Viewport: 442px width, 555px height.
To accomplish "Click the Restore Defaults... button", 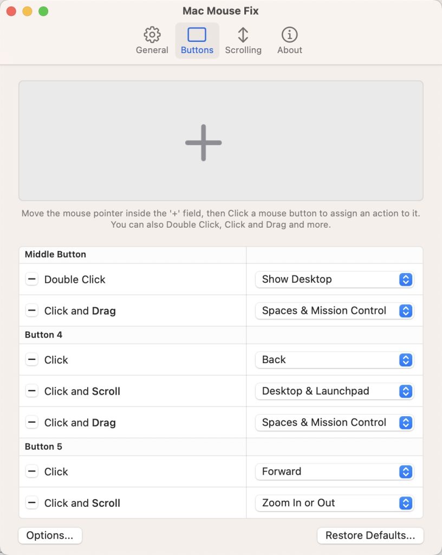I will tap(370, 535).
